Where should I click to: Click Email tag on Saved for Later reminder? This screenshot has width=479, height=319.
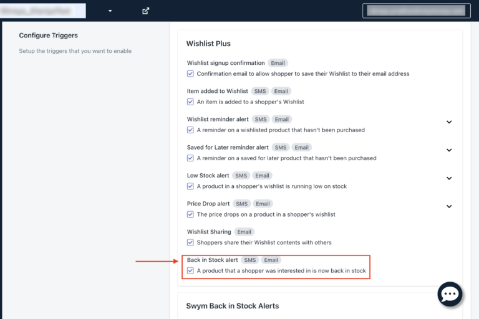pyautogui.click(x=301, y=148)
